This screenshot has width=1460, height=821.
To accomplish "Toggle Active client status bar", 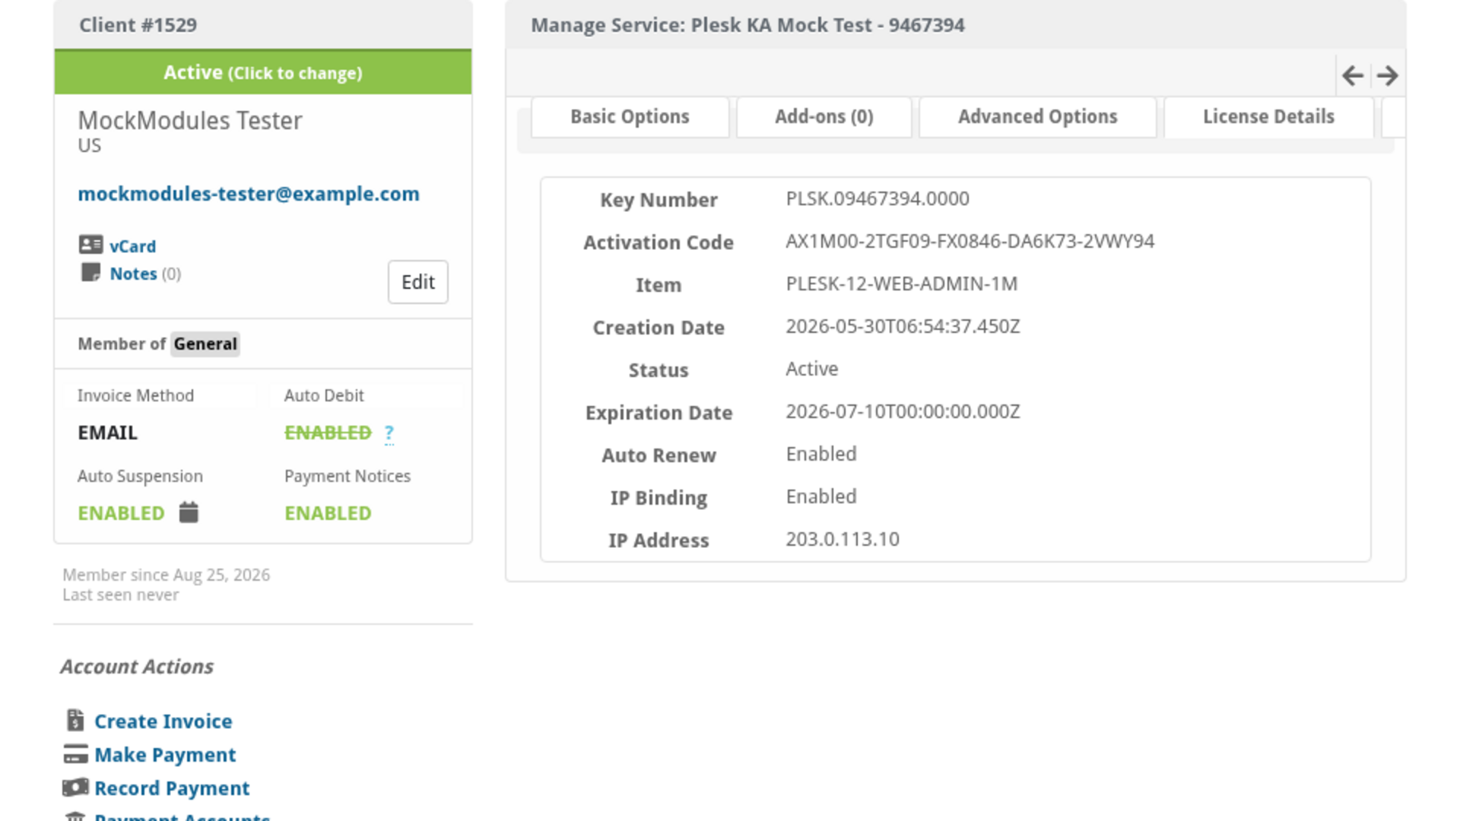I will 263,72.
